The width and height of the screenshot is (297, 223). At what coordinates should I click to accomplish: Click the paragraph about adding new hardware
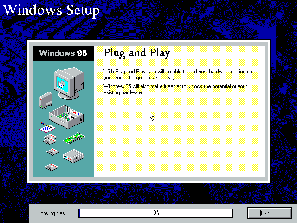(178, 74)
